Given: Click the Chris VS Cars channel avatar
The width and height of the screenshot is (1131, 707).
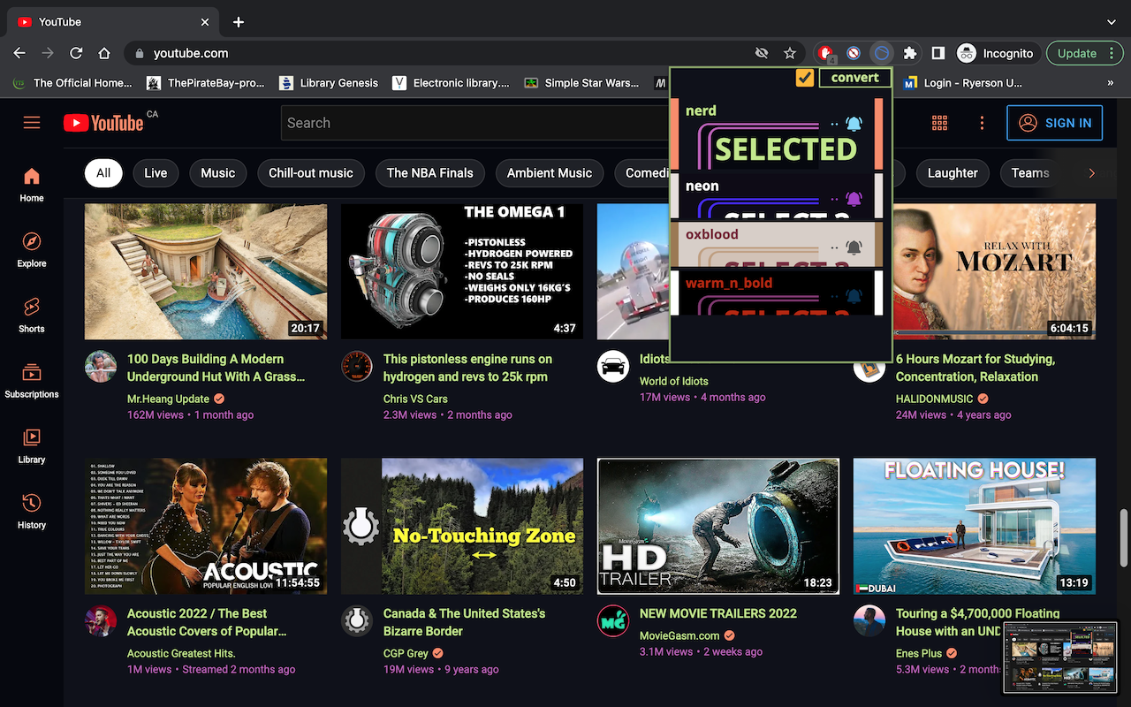Looking at the screenshot, I should point(357,366).
